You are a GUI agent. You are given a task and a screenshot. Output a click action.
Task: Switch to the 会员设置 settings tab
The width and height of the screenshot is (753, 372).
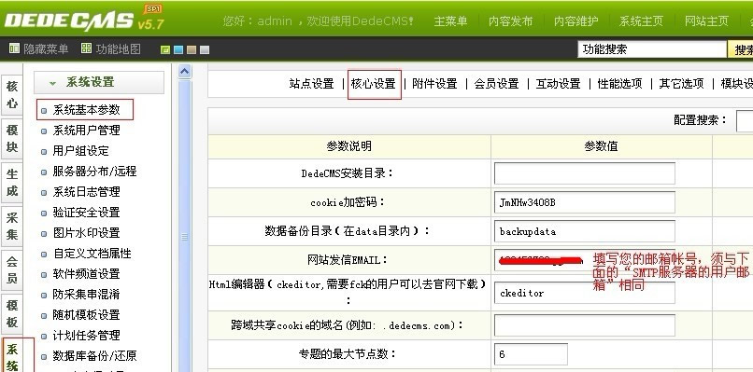[x=497, y=84]
